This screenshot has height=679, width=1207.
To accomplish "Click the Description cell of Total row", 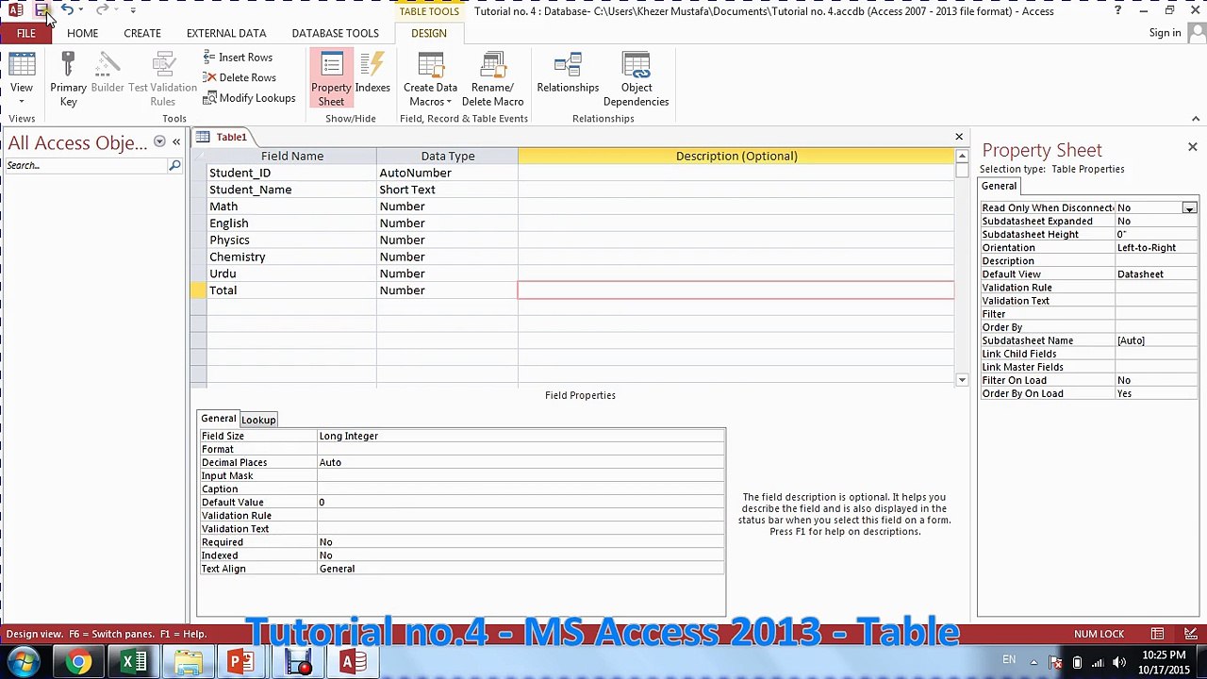I will [736, 290].
